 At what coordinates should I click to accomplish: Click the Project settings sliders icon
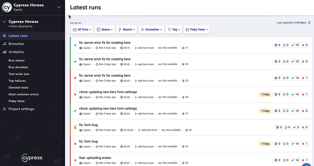[5, 109]
